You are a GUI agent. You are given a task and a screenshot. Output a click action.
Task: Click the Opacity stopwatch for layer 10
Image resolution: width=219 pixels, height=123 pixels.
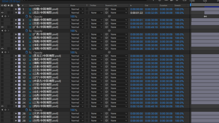click(27, 52)
